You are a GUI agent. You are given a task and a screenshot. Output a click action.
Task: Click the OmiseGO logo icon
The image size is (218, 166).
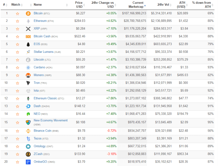pos(28,162)
